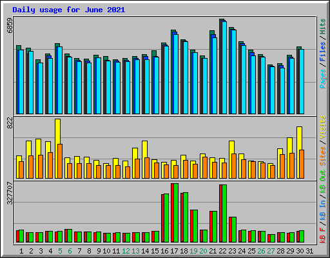
Task: Click day 12 on the x-axis
Action: [126, 251]
